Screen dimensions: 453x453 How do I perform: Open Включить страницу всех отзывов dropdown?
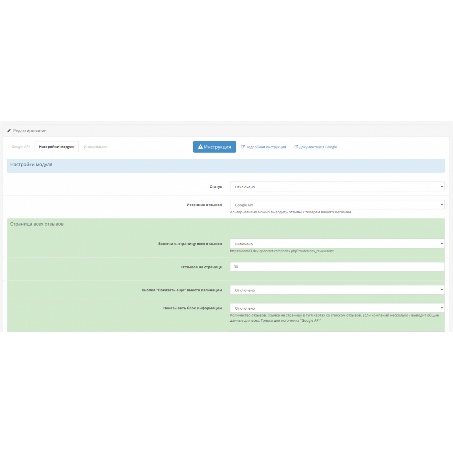[337, 244]
